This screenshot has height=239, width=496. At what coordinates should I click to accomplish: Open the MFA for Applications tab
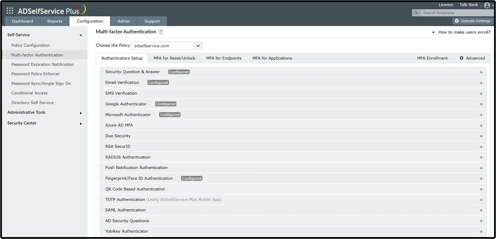click(272, 58)
